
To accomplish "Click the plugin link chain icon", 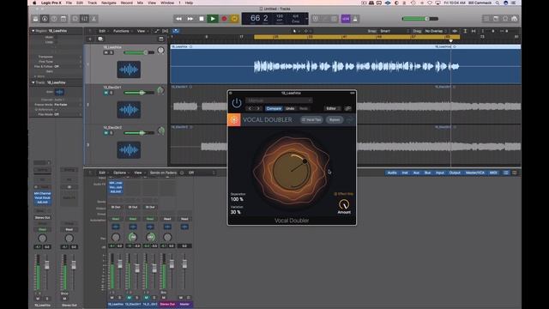I will click(x=348, y=109).
